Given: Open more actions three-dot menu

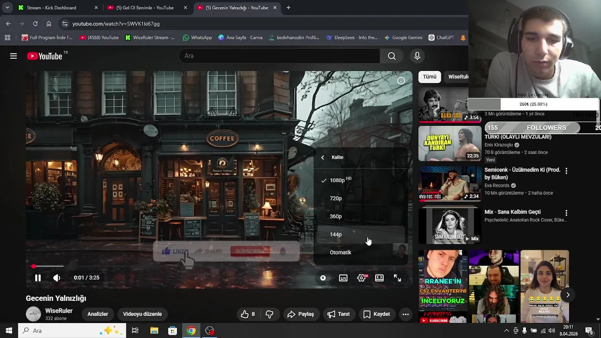Looking at the screenshot, I should (x=406, y=314).
